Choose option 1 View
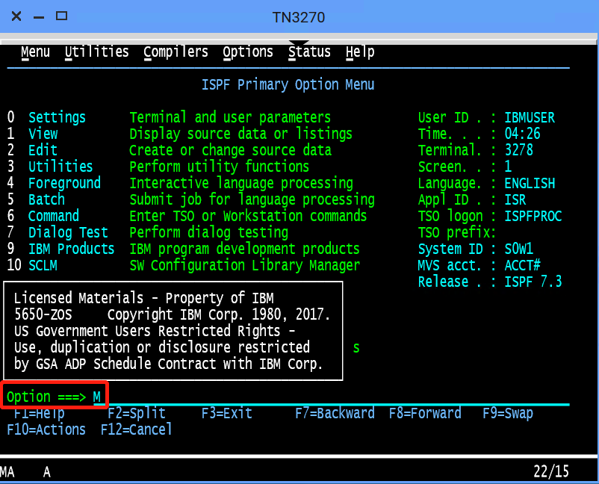The image size is (599, 484). pos(43,134)
